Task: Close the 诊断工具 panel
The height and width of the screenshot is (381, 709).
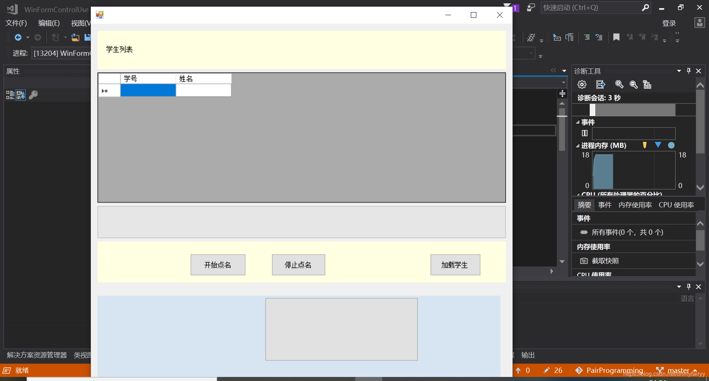Action: pyautogui.click(x=698, y=71)
